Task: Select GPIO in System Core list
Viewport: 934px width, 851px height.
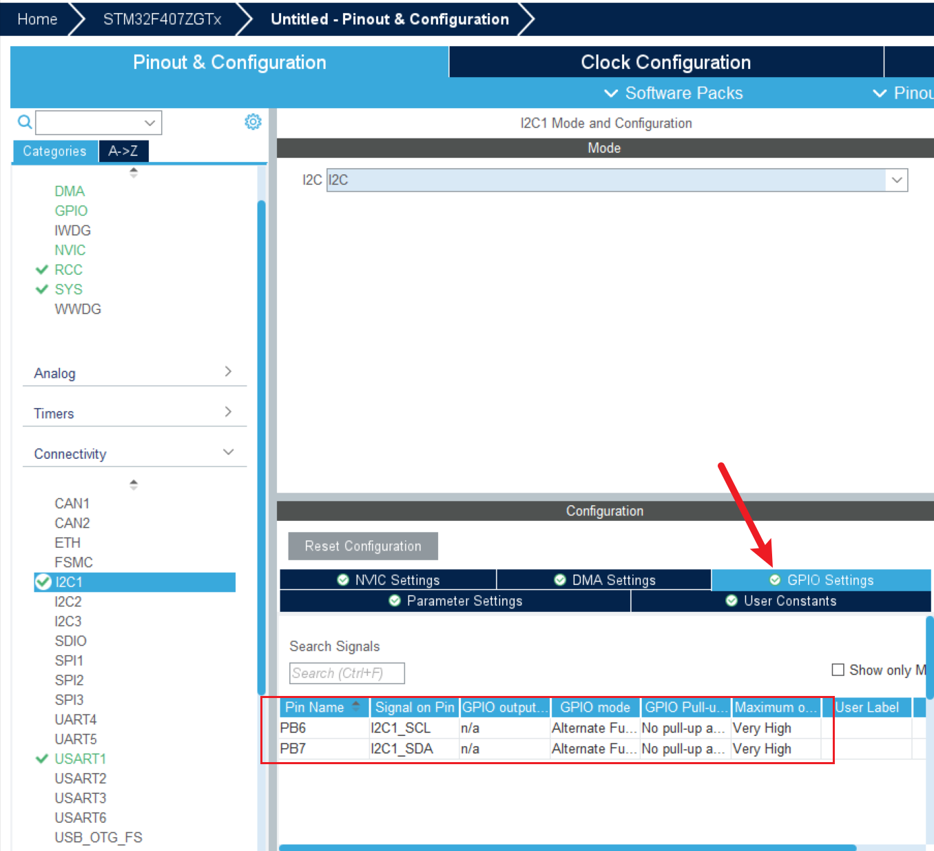Action: [x=71, y=211]
